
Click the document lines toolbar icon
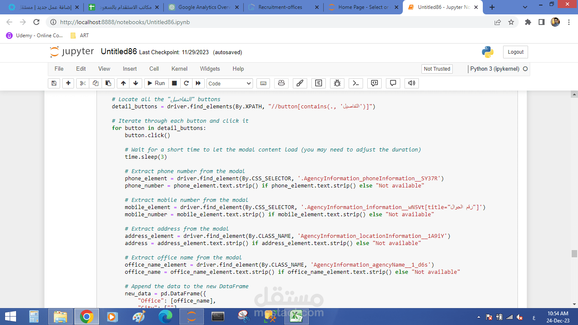pos(319,83)
